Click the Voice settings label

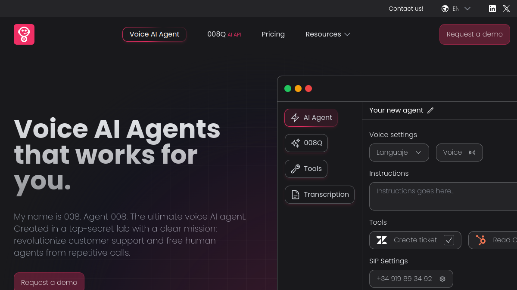point(393,135)
